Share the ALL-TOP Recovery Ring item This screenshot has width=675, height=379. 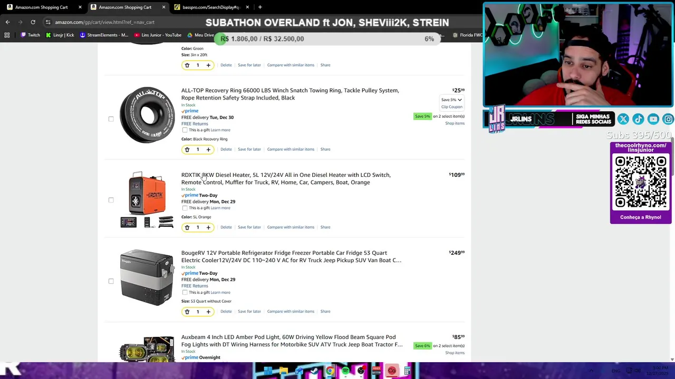pyautogui.click(x=325, y=149)
